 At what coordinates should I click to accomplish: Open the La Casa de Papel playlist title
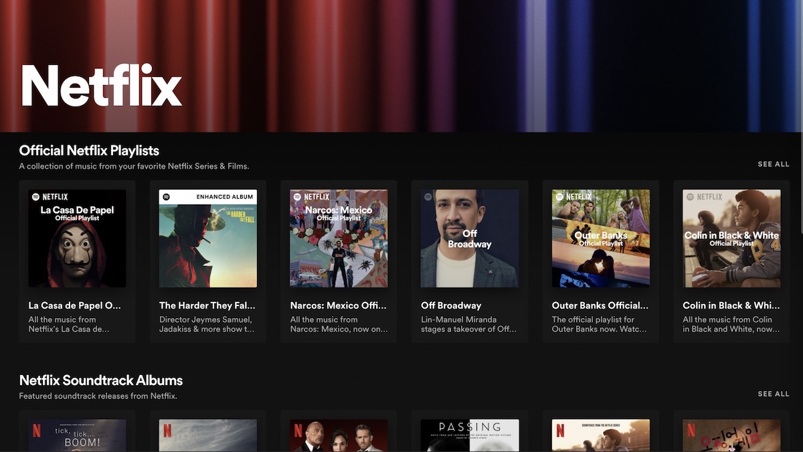[74, 305]
